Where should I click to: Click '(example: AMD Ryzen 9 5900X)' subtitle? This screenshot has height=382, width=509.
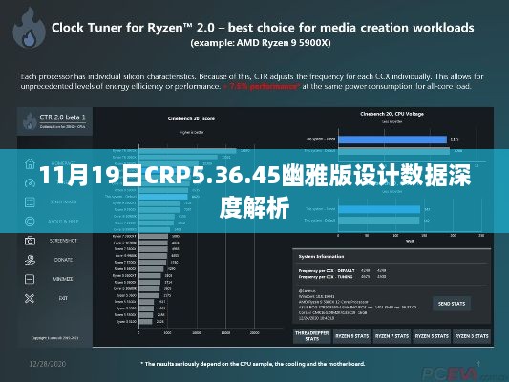coord(261,43)
